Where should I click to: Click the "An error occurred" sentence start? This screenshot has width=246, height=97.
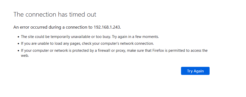30,27
